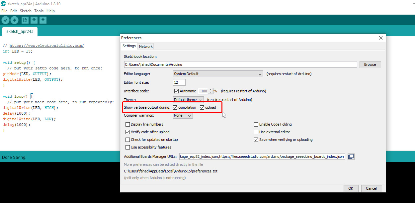Open the Compiler warnings dropdown

pyautogui.click(x=183, y=116)
